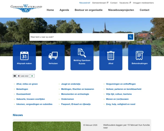Open the Afspraak maken calendar tile

point(24,57)
